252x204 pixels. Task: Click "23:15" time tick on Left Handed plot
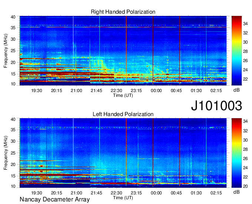[136, 193]
